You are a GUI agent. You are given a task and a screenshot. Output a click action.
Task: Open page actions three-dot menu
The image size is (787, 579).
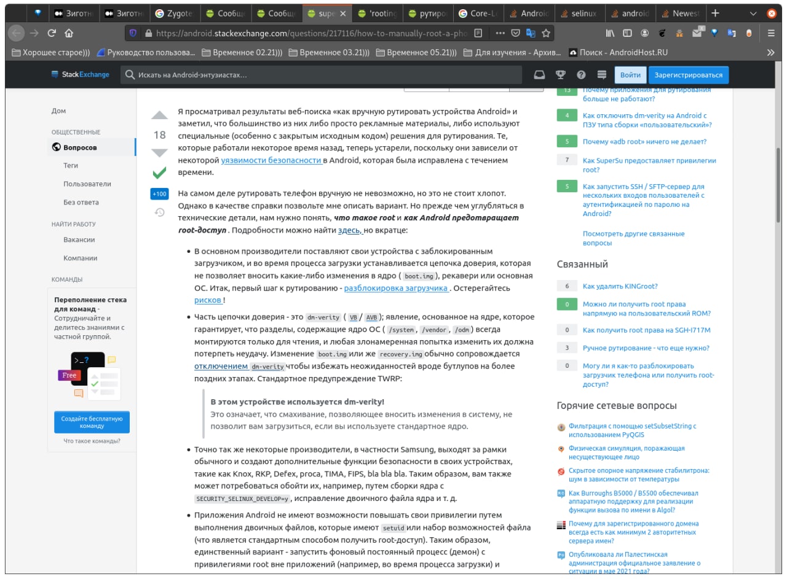500,33
